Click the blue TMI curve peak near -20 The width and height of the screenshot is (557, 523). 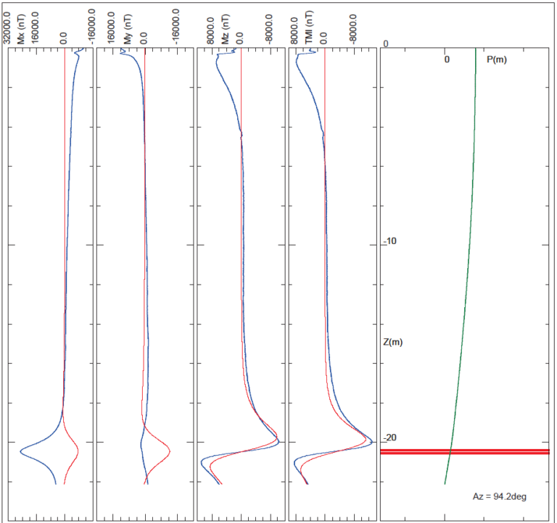pos(371,441)
